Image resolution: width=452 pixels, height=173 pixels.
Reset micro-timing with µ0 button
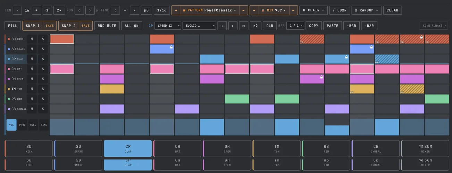click(146, 10)
